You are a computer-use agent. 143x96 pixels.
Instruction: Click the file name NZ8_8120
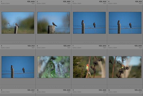(102, 2)
